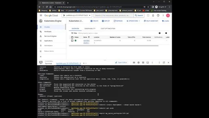This screenshot has width=209, height=118.
Task: Select the qwiklabs Cloud Shell session tab
Action: 67,63
